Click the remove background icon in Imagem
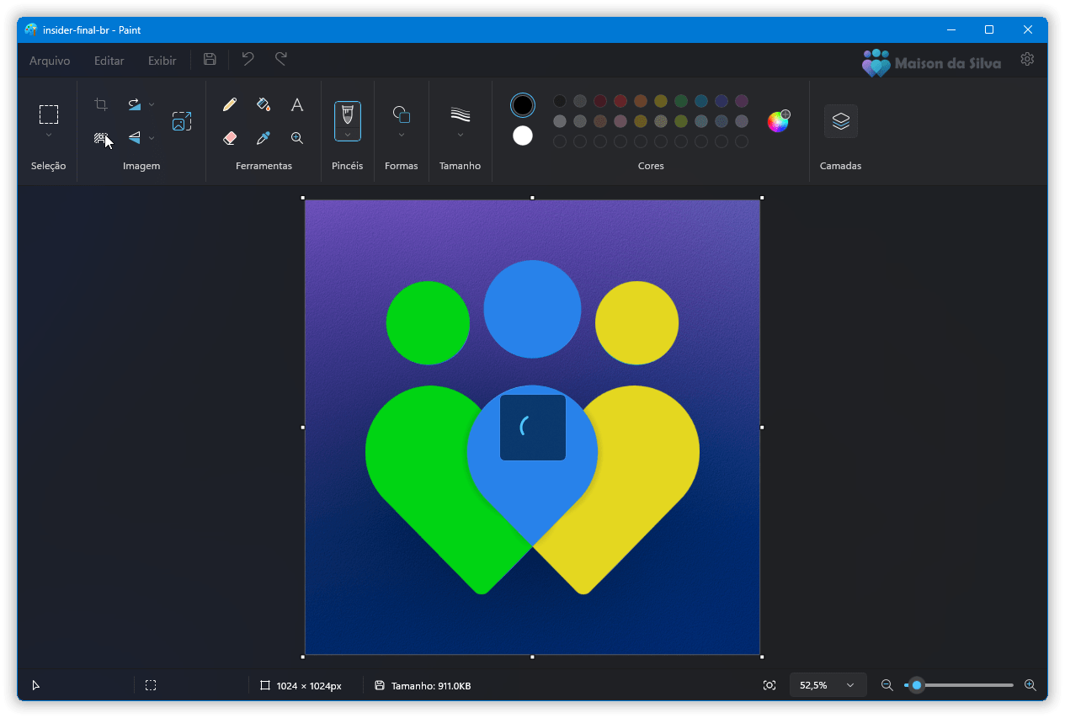The width and height of the screenshot is (1065, 718). click(101, 137)
